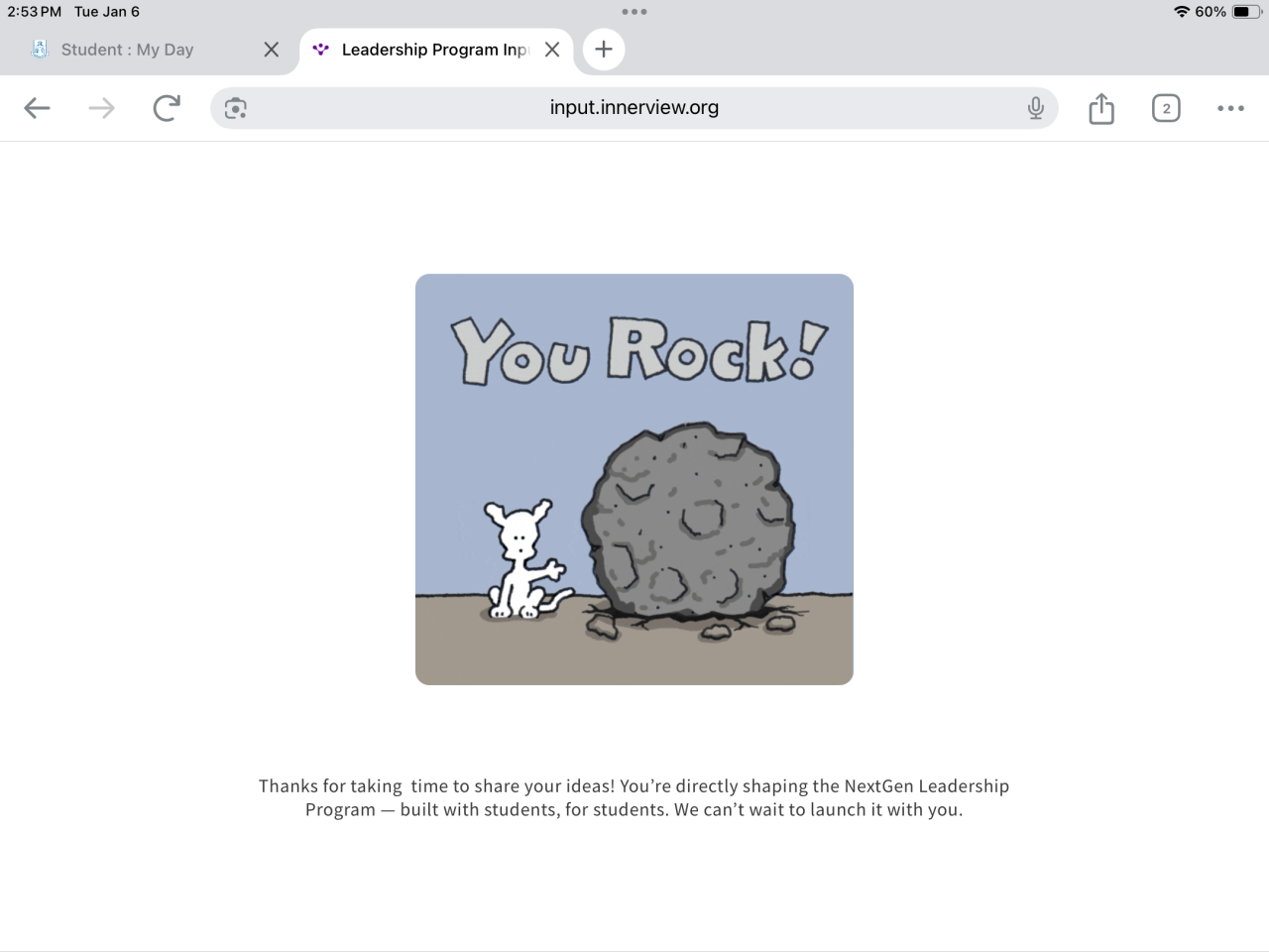Tap the Wi-Fi status icon
Screen dimensions: 1269x952
tap(1181, 12)
